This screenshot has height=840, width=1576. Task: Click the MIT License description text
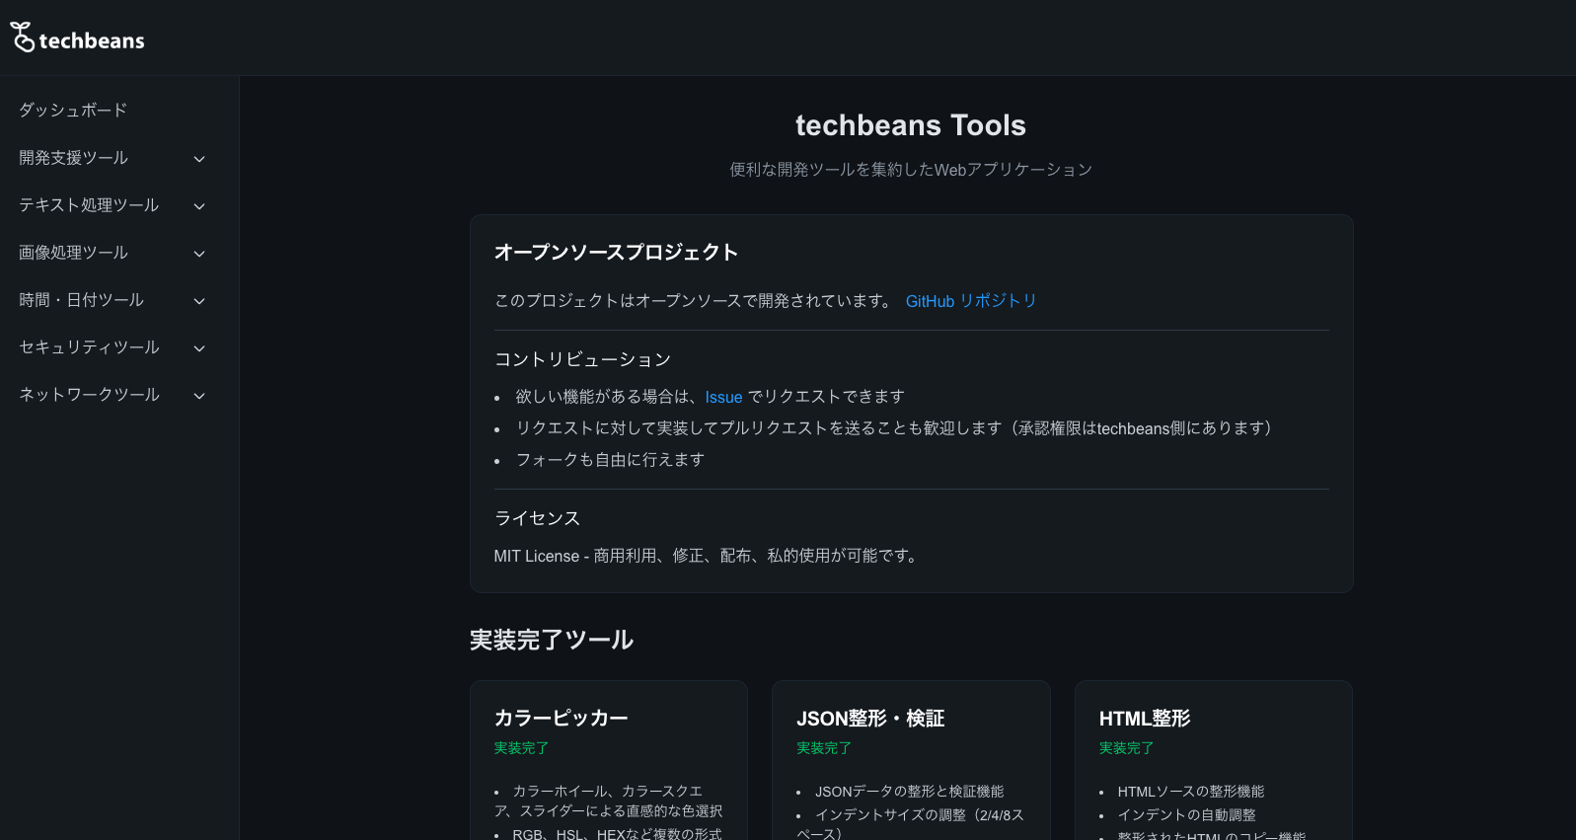point(709,556)
